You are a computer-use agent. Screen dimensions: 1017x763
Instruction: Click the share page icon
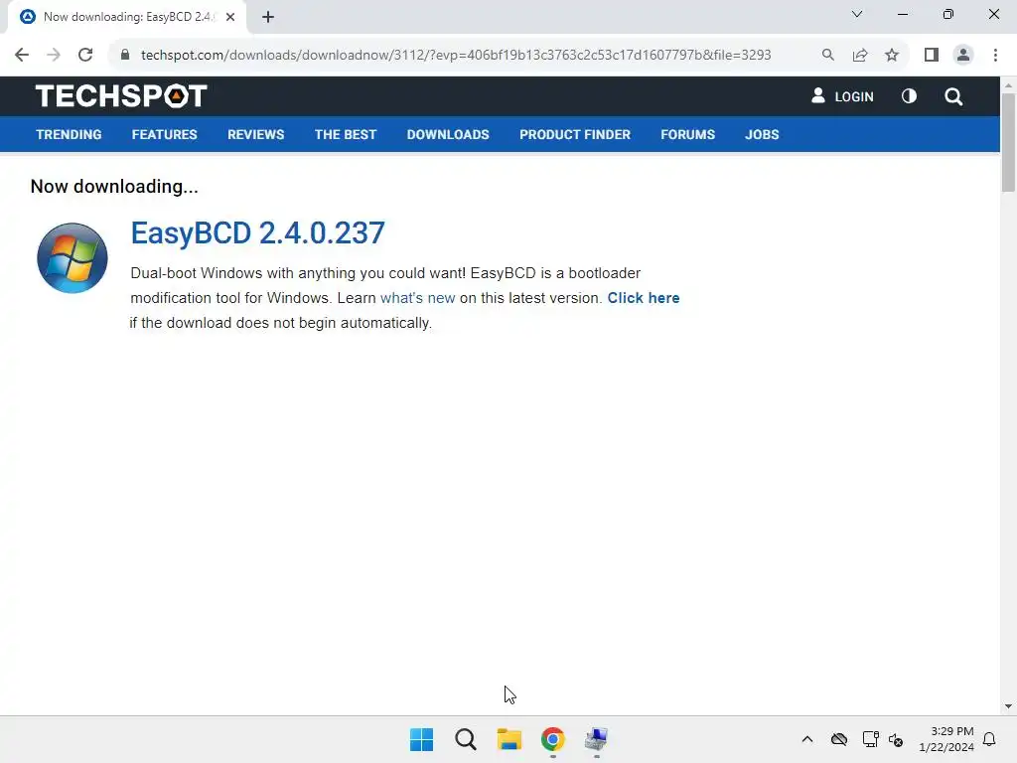pyautogui.click(x=860, y=56)
